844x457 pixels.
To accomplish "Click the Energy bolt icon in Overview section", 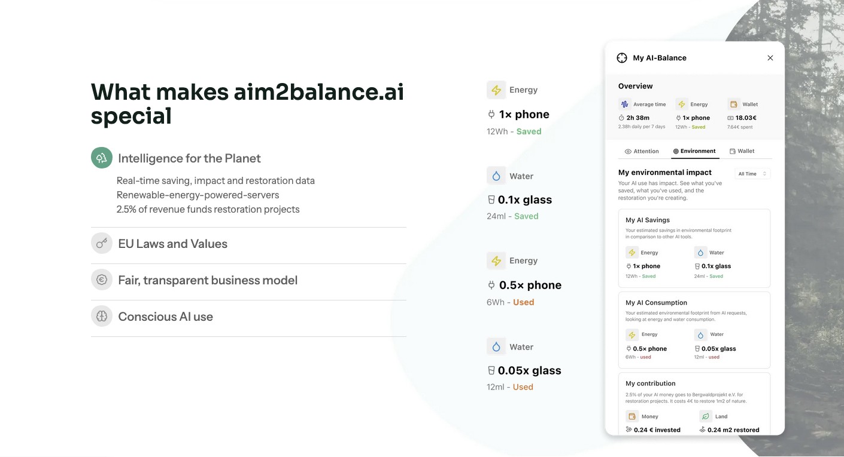I will 681,104.
